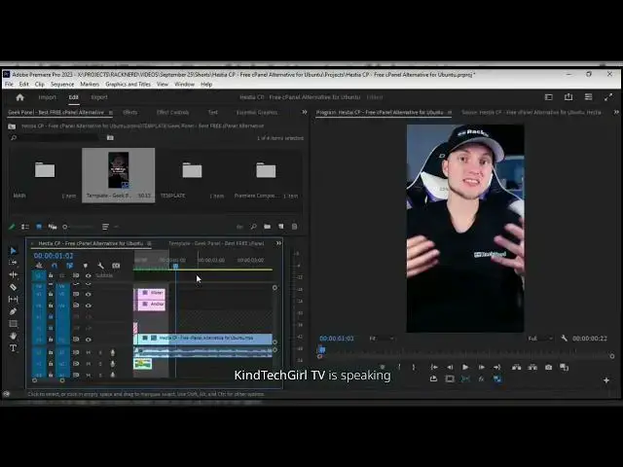Open Hestia CP timeline tab menu
Viewport: 623px width, 467px height.
click(x=149, y=243)
